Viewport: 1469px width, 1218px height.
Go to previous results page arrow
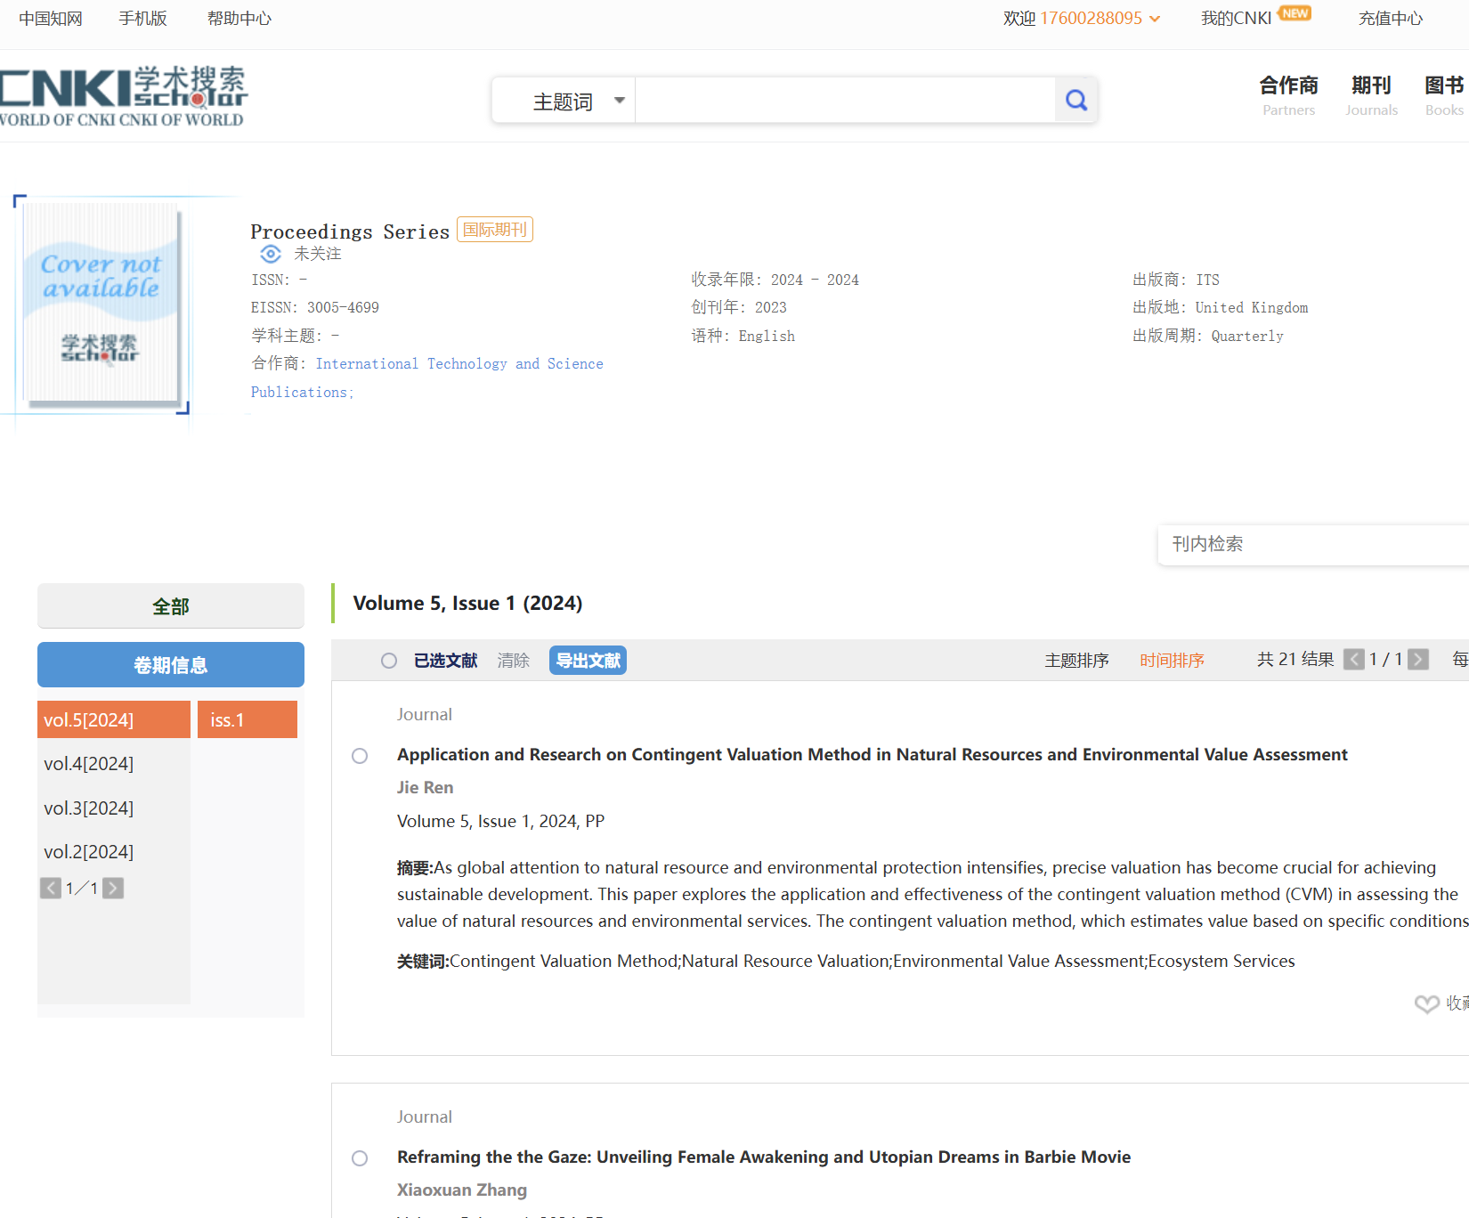[x=1353, y=660]
